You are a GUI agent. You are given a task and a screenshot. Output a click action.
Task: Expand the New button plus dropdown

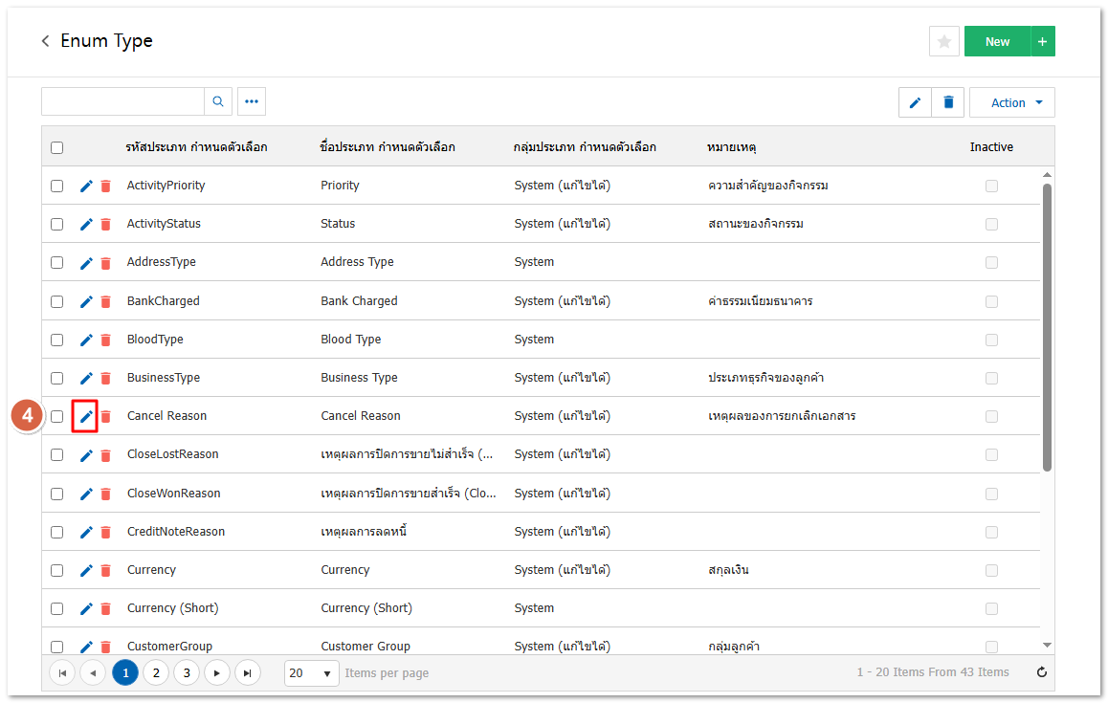(1043, 41)
